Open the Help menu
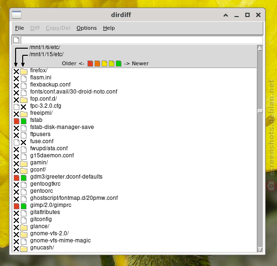277x266 pixels. [x=109, y=28]
